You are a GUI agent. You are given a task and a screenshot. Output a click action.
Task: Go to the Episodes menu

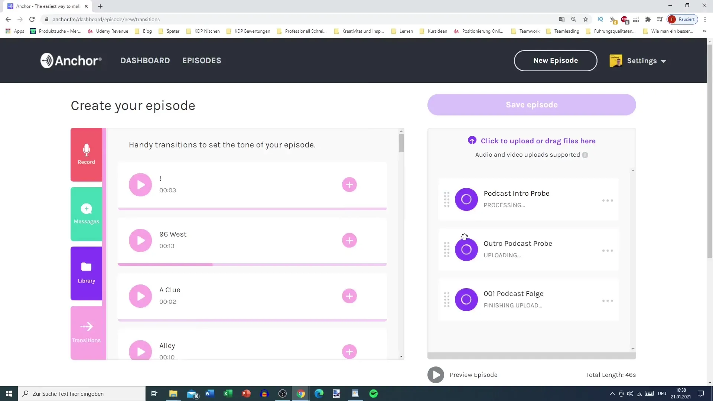(x=202, y=61)
